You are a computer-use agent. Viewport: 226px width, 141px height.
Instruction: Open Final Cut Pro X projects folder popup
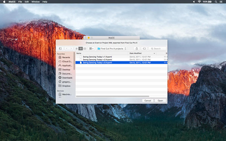coord(112,49)
